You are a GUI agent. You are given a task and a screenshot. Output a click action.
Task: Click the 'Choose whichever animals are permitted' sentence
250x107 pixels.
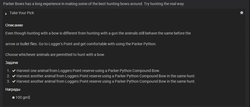[x=55, y=55]
